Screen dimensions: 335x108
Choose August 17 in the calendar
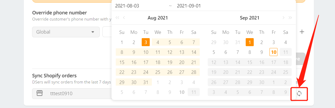(x=146, y=62)
